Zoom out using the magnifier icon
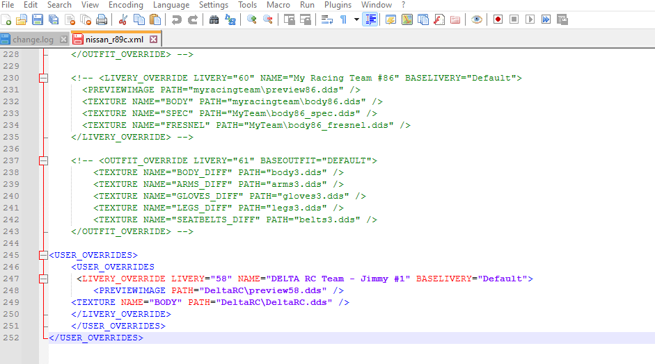The width and height of the screenshot is (655, 364). click(x=268, y=19)
